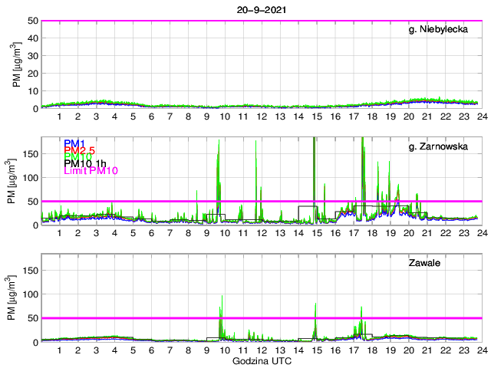Click hour 18 tick in Niebylecka plot
Viewport: 491px width, 368px height.
point(371,117)
